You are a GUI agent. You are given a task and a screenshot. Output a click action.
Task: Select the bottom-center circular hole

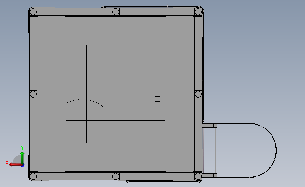(x=115, y=176)
